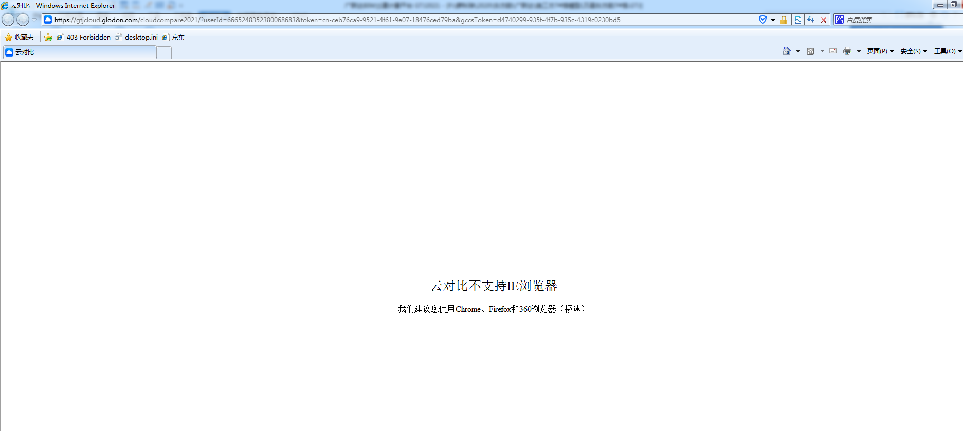This screenshot has width=963, height=431.
Task: Toggle the Compatibility View page icon
Action: 798,20
